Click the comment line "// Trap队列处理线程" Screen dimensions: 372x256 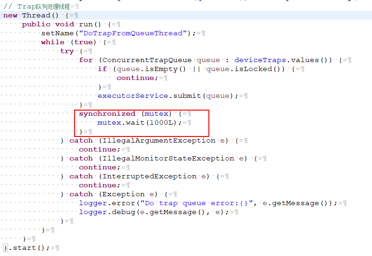[x=37, y=7]
